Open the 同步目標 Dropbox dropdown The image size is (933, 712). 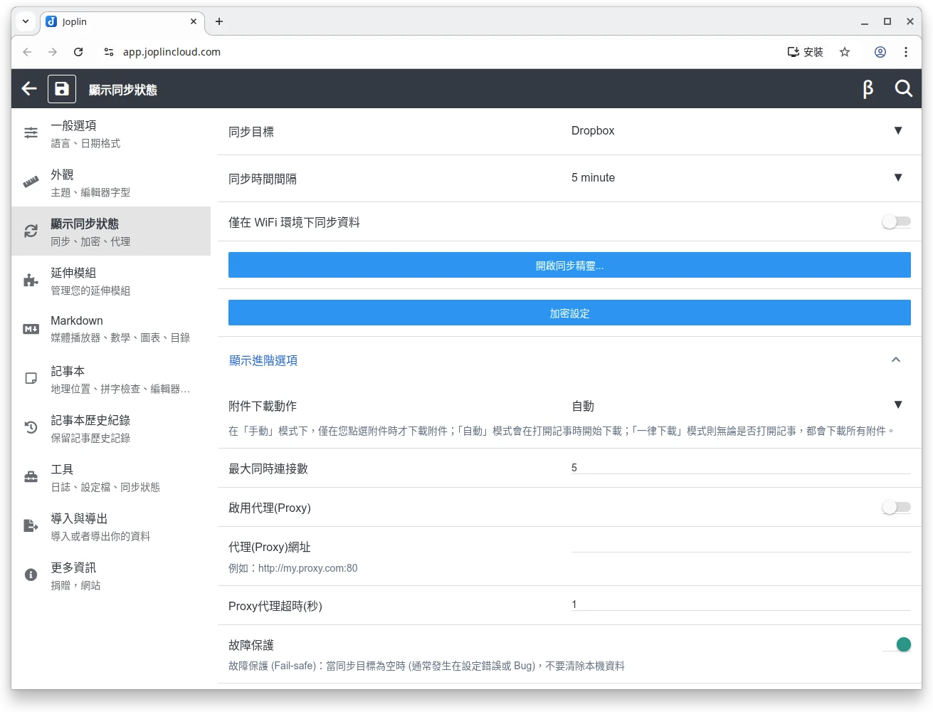click(x=737, y=131)
